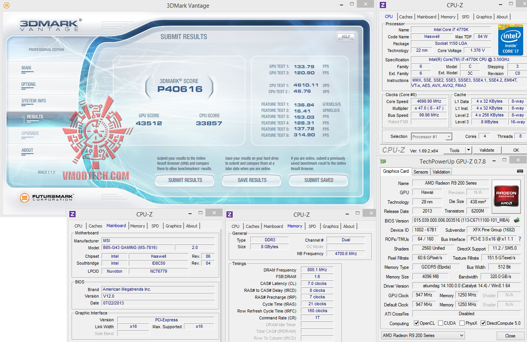Click the SUBMIT RESULTS button
Viewport: 527px width, 342px height.
tap(185, 180)
